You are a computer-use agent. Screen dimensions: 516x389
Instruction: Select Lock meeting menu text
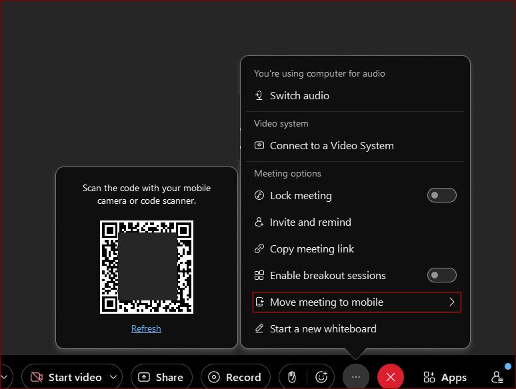click(301, 196)
